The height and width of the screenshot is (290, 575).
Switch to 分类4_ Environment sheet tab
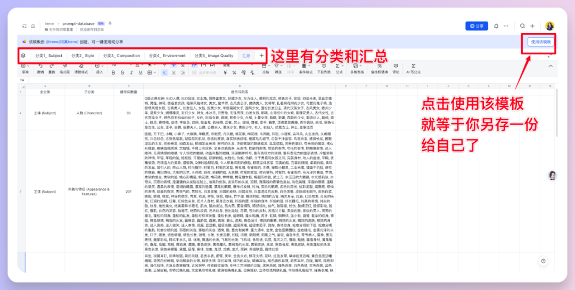(x=167, y=55)
